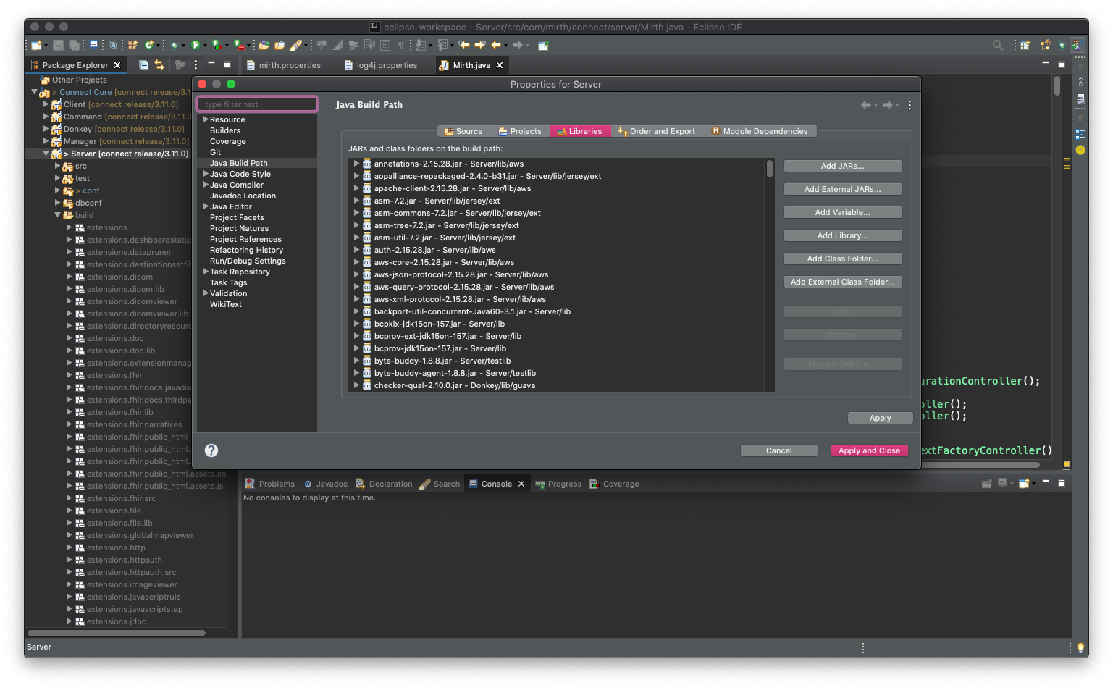Expand the Java Compiler node
The image size is (1113, 688).
pos(206,185)
